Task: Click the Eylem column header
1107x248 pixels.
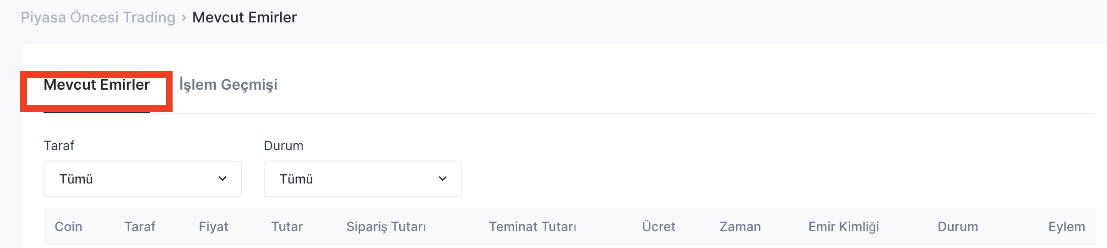Action: [x=1066, y=227]
